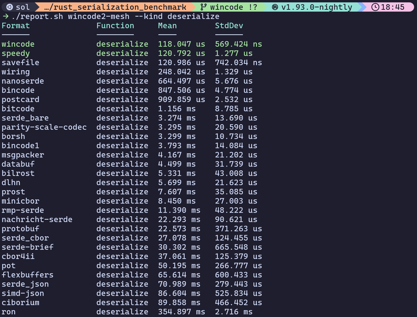Click the bilrost format name
417x317 pixels.
pyautogui.click(x=18, y=173)
